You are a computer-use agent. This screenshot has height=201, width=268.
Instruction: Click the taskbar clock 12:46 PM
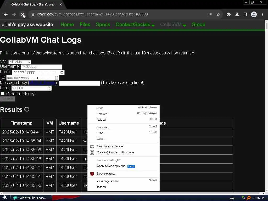(x=258, y=198)
